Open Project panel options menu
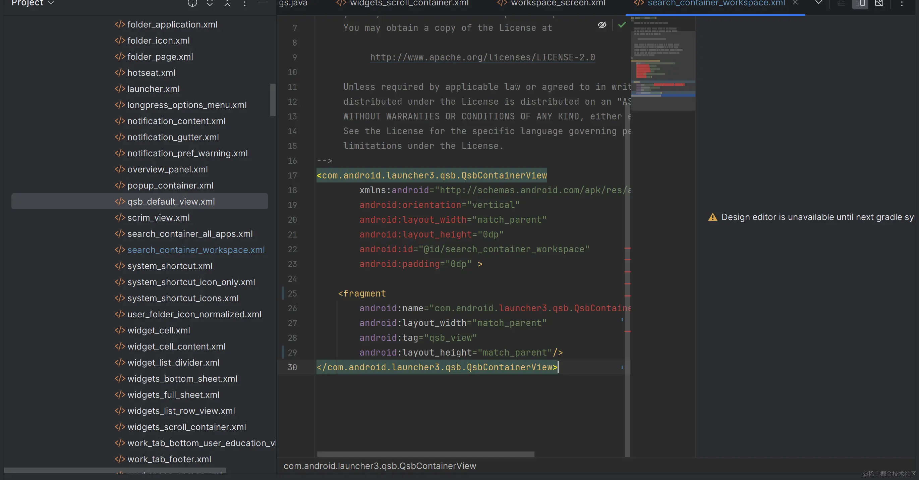Screen dimensions: 919x480 coord(244,3)
